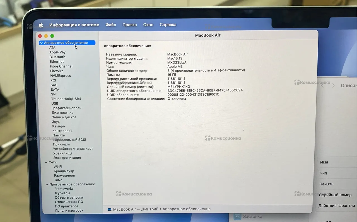Select Параллельный SCSI in the sidebar
Image resolution: width=357 pixels, height=222 pixels.
point(69,140)
